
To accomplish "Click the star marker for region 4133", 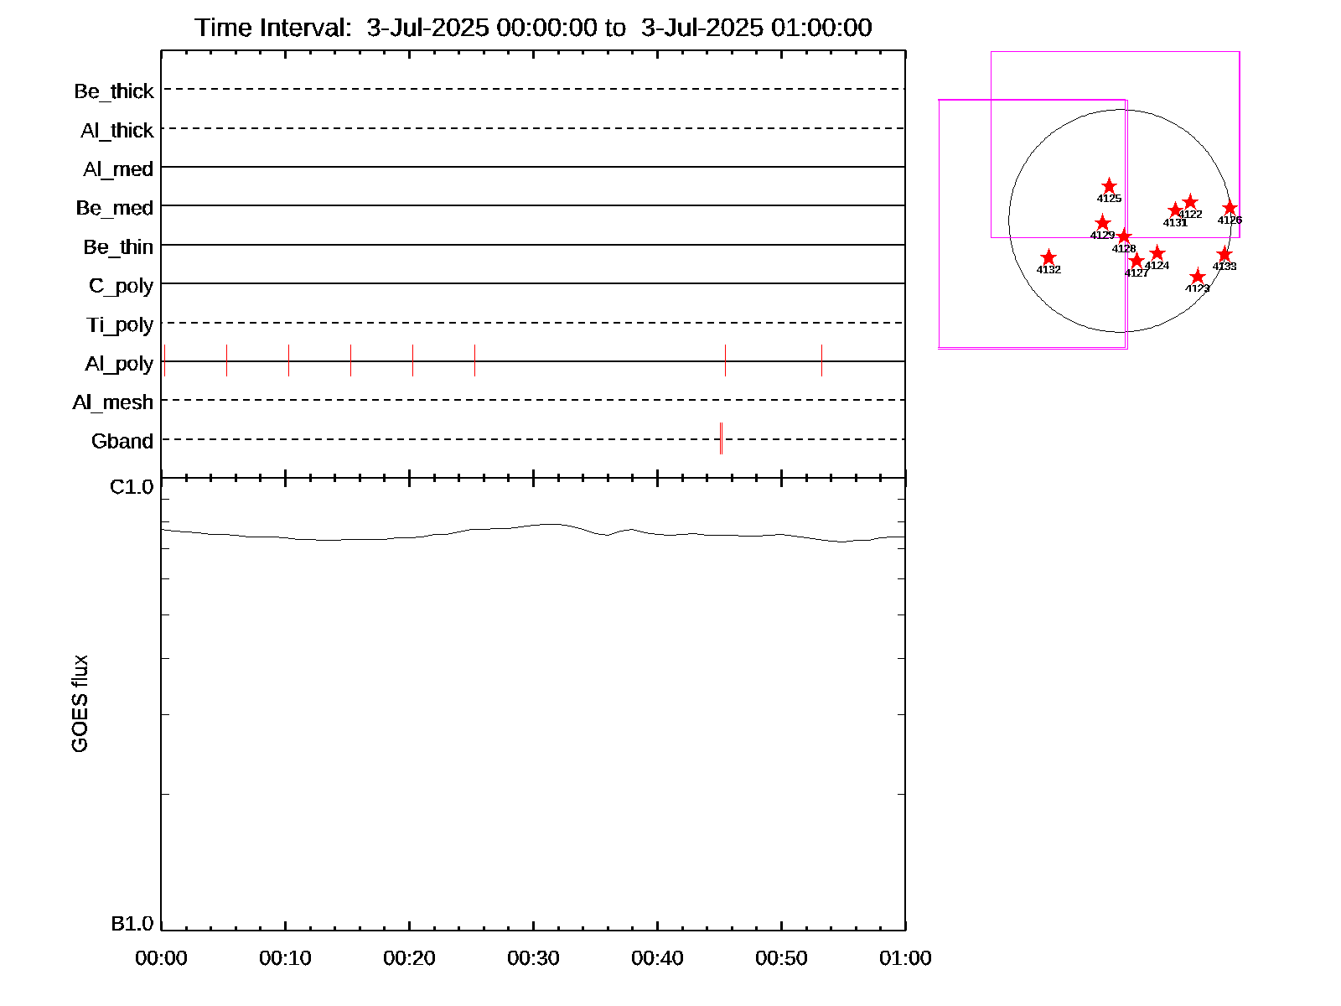I will 1225,254.
